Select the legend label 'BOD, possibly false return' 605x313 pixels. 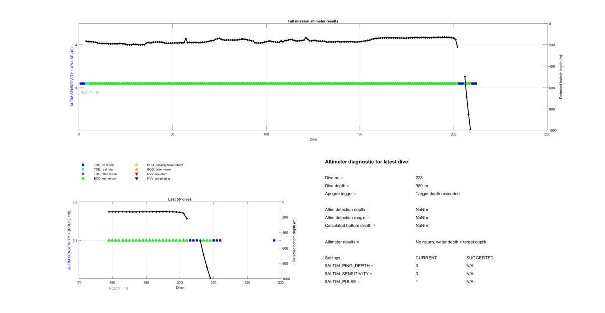tap(165, 165)
